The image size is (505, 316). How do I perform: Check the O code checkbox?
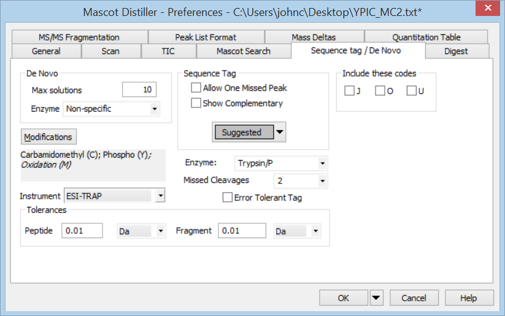(380, 91)
